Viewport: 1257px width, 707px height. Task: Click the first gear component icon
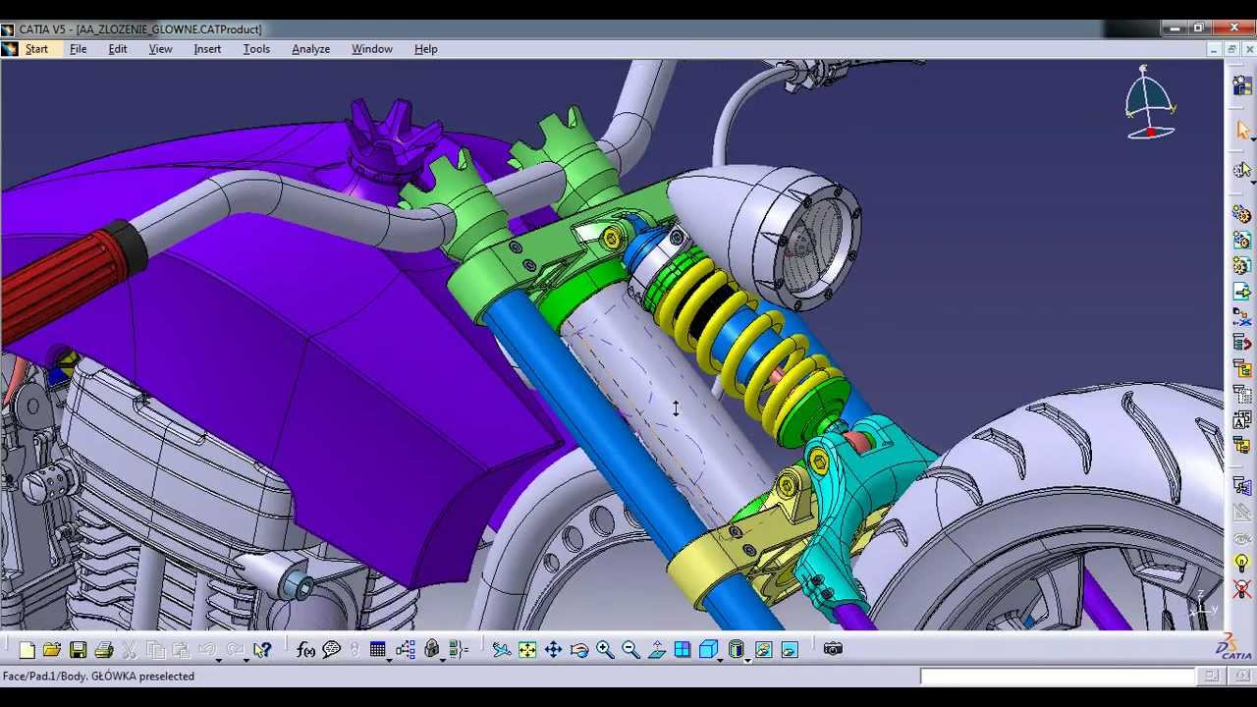[x=1242, y=214]
